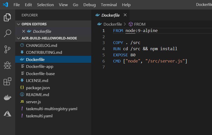Viewport: 212px width, 135px height.
Task: Open the View menu
Action: tap(63, 5)
